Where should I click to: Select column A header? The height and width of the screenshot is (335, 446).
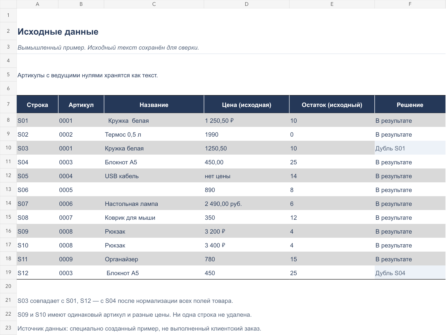pos(37,4)
